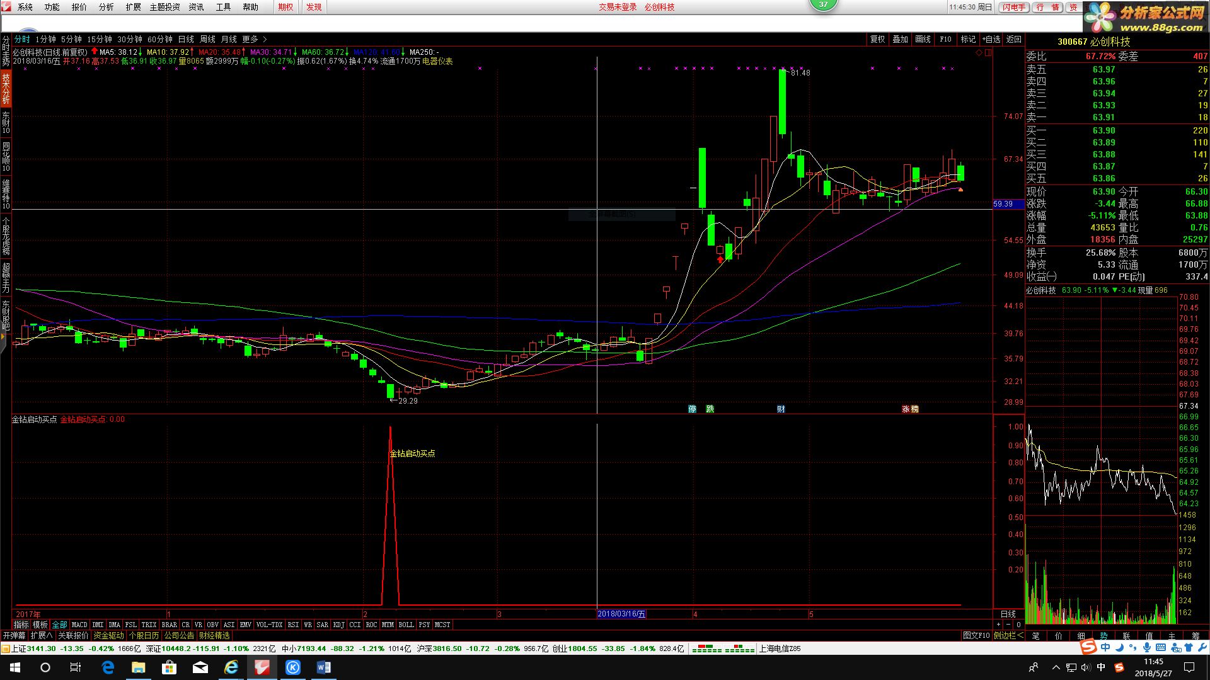Switch chart to 周线 period
1210x680 pixels.
pyautogui.click(x=207, y=39)
